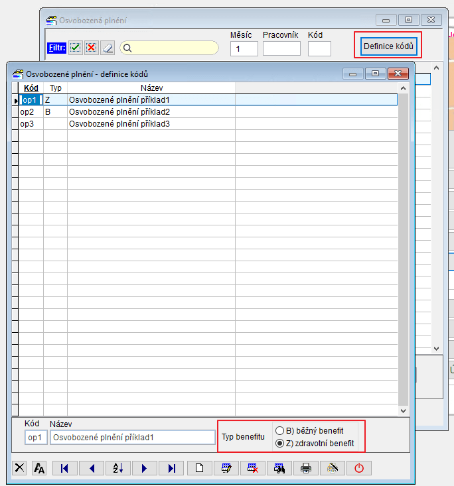This screenshot has height=486, width=454.
Task: Maximize the definice kódů dialog
Action: tap(376, 74)
